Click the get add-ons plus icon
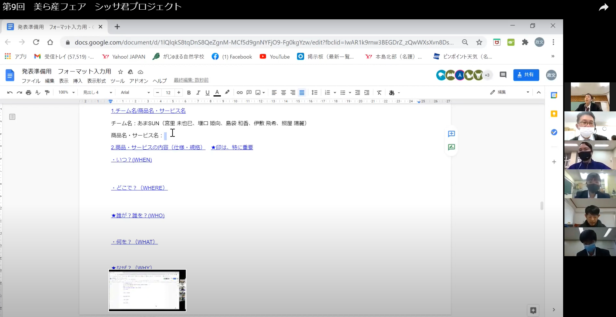This screenshot has width=616, height=317. tap(554, 162)
